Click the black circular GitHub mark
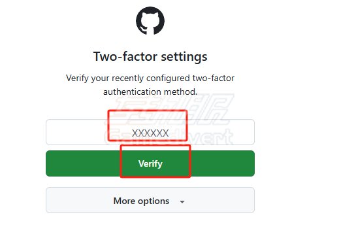The height and width of the screenshot is (238, 339). click(x=150, y=21)
